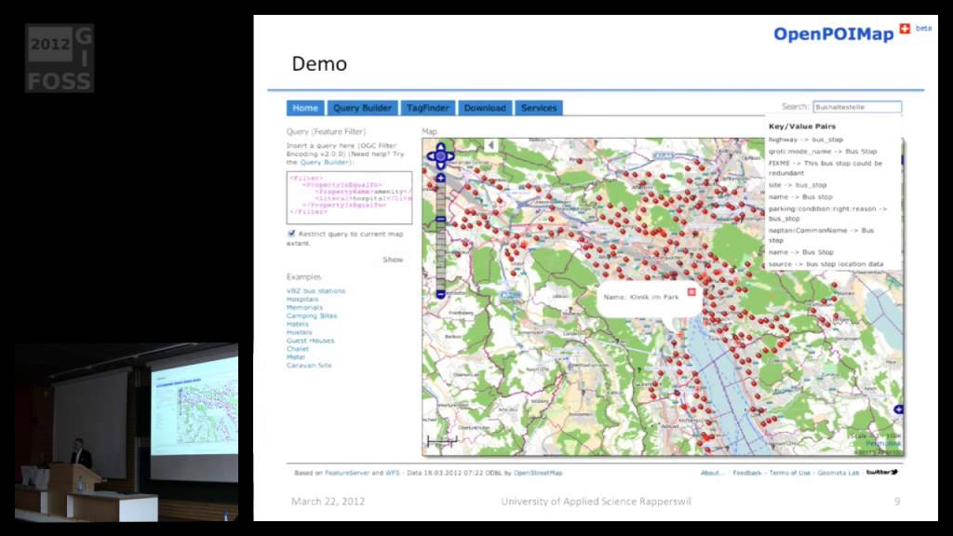Load the Hospitals example query
This screenshot has width=953, height=536.
click(302, 300)
